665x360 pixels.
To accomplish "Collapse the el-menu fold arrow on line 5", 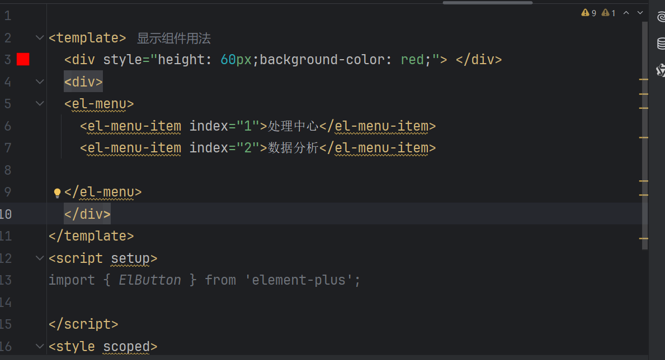I will coord(40,104).
